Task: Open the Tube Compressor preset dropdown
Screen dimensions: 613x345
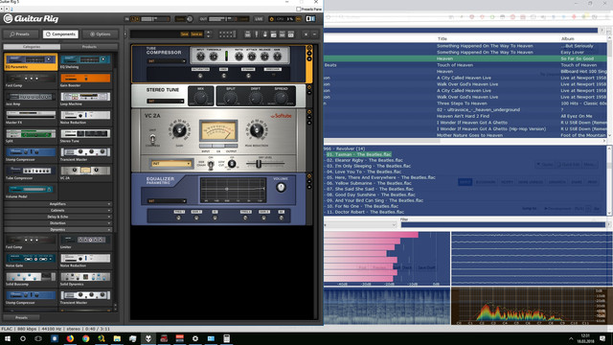Action: [166, 61]
